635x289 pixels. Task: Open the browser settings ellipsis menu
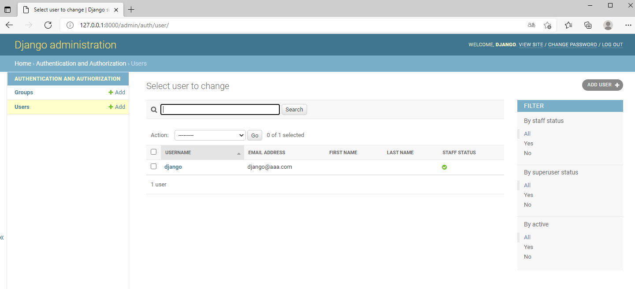pos(628,25)
